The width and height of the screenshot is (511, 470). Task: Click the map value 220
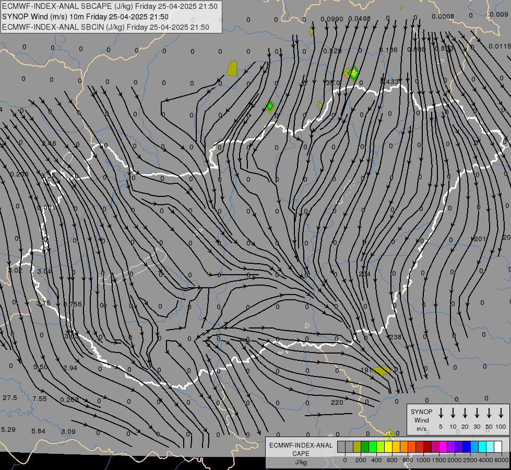(337, 403)
